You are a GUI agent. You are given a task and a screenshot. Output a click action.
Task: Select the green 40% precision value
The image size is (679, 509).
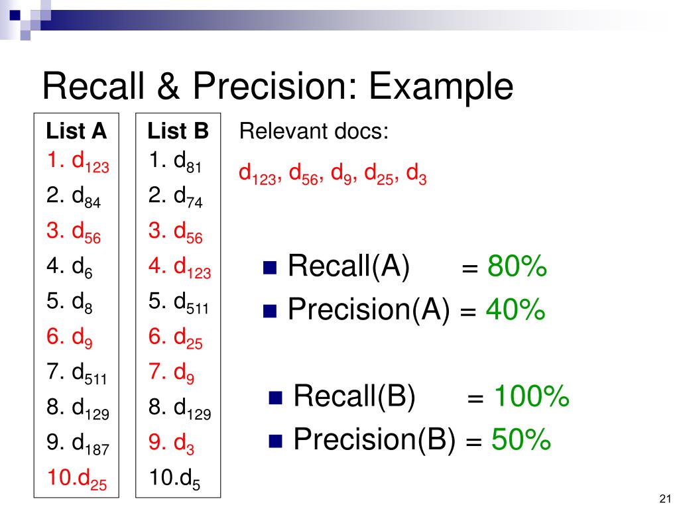515,310
